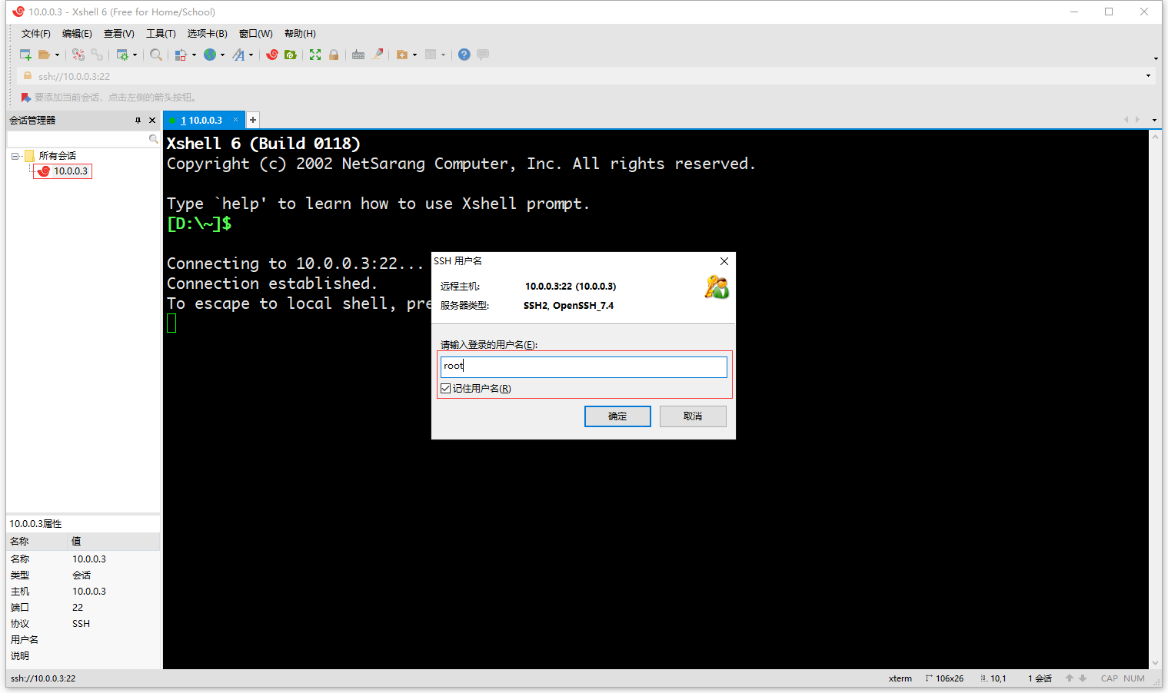This screenshot has width=1168, height=693.
Task: Close the Session Manager panel
Action: point(152,121)
